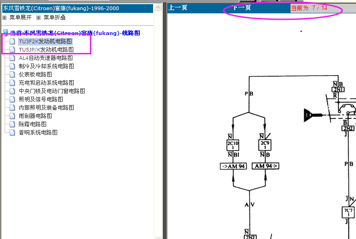The width and height of the screenshot is (356, 239).
Task: Click the root link 当前:东风雪铁龙(Citroen)富康(fukang)-线路图
Action: pyautogui.click(x=75, y=33)
